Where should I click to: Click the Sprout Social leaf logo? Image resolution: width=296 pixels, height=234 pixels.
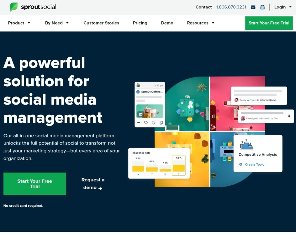(14, 7)
